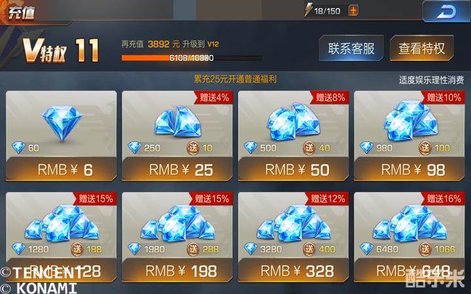
Task: Purchase the RMB ¥ 98 pack
Action: click(410, 169)
